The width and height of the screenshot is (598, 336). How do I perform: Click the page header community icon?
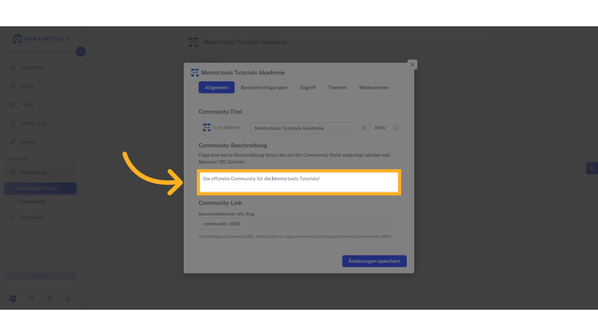pos(193,42)
